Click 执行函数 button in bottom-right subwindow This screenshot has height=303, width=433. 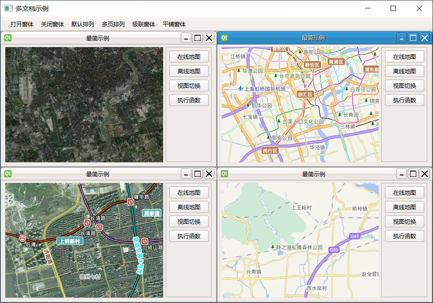click(404, 236)
